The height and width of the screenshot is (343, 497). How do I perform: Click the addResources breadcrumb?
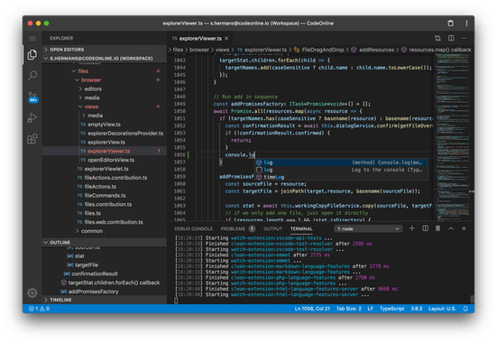pyautogui.click(x=376, y=50)
